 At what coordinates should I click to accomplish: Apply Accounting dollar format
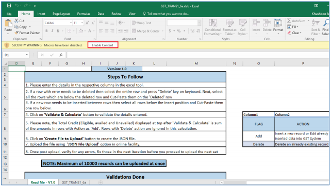[170, 31]
